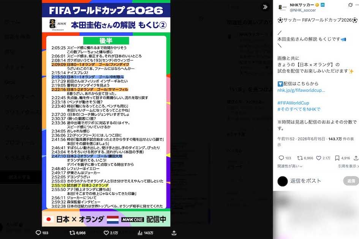
Task: Open the 午前11:52 2026年6月15日 timestamp
Action: [x=301, y=139]
